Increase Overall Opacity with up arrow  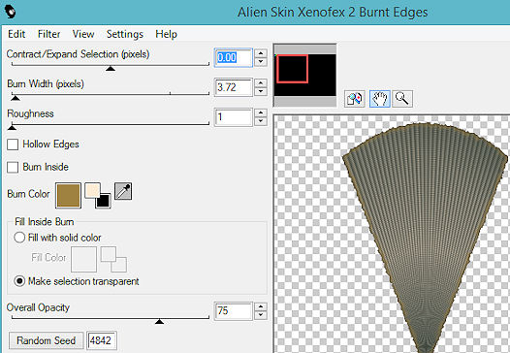pyautogui.click(x=260, y=306)
